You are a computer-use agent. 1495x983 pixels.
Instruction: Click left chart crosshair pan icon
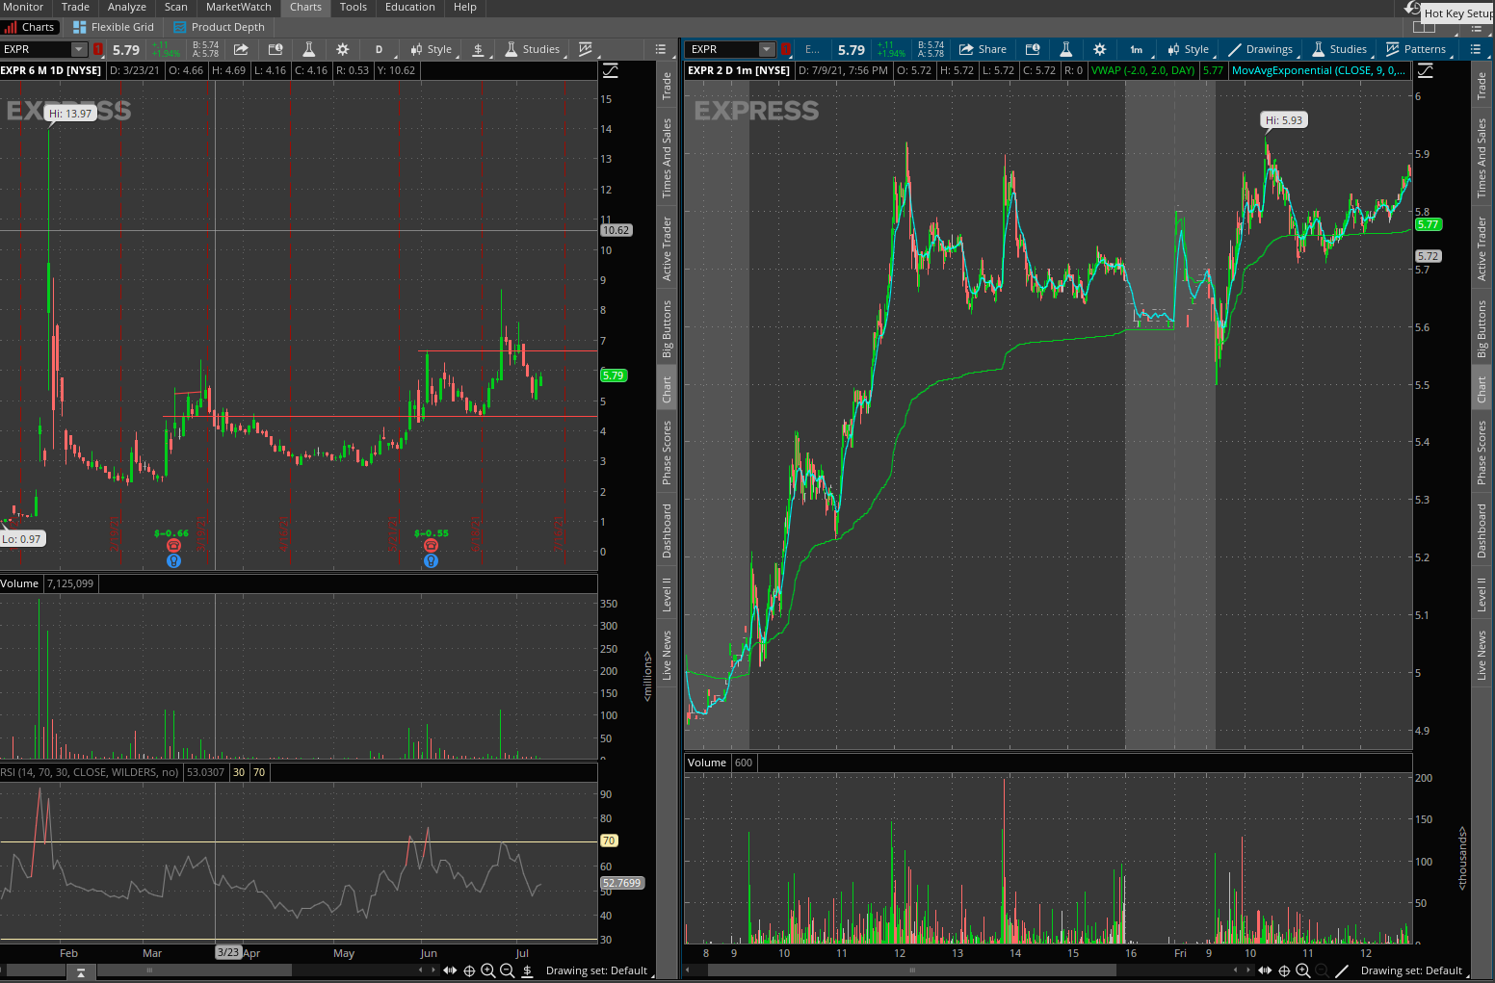(x=469, y=970)
